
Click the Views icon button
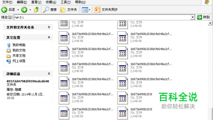tap(85, 10)
